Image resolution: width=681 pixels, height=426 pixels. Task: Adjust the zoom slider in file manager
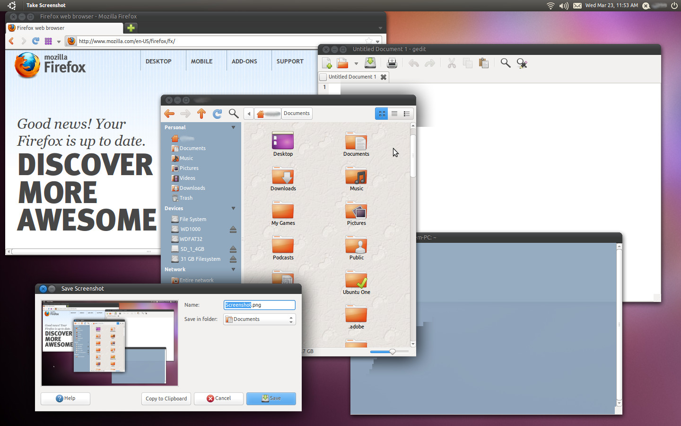(392, 352)
